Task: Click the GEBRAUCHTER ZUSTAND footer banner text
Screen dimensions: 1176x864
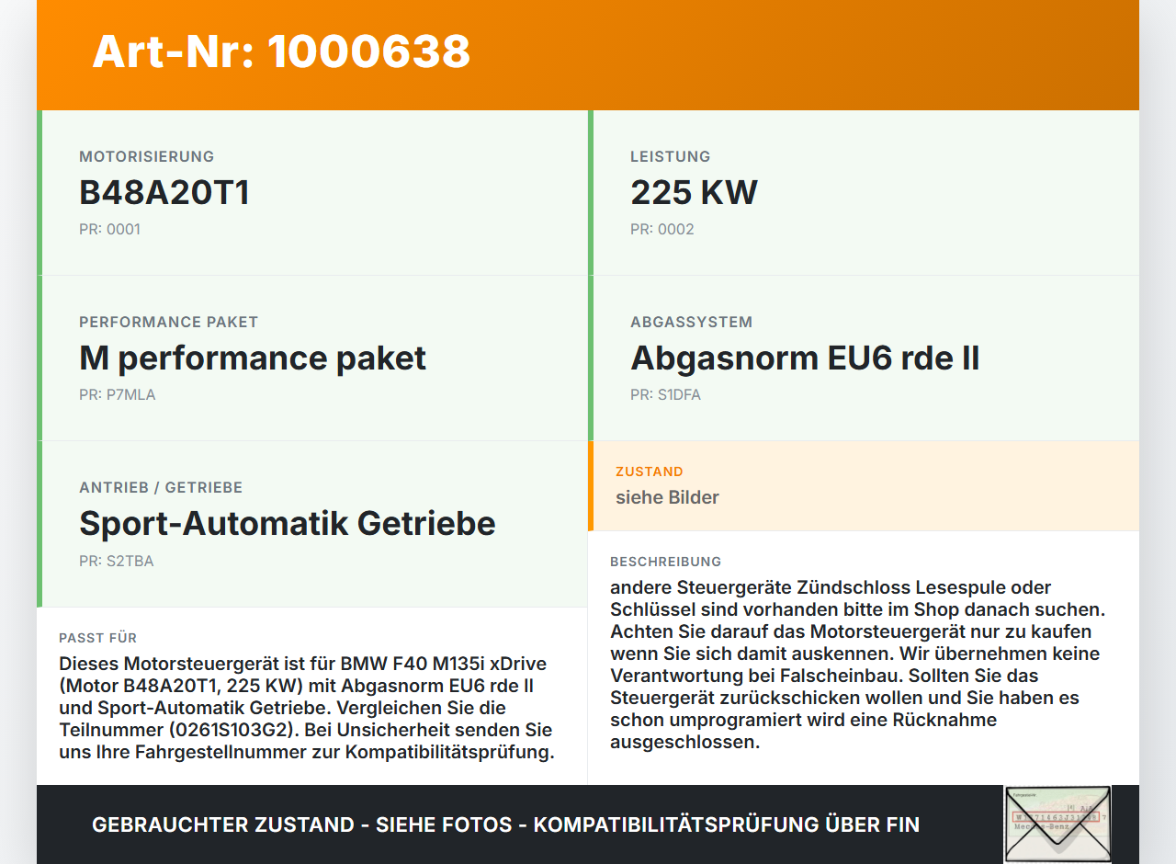Action: click(x=505, y=824)
